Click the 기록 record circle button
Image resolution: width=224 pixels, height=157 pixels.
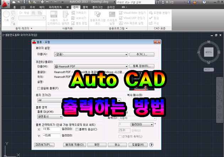(x=6, y=14)
